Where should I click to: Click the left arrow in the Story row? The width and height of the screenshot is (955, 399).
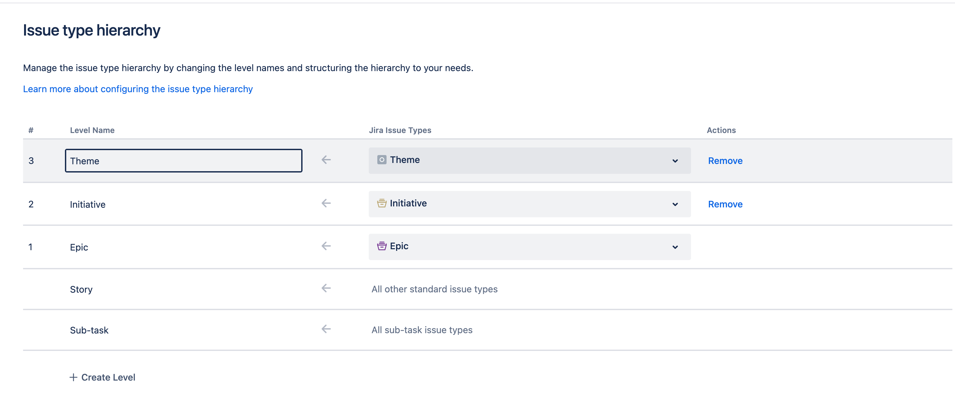click(x=326, y=288)
